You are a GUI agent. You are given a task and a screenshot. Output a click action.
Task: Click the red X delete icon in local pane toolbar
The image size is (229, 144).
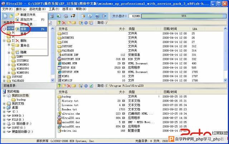tap(69, 86)
